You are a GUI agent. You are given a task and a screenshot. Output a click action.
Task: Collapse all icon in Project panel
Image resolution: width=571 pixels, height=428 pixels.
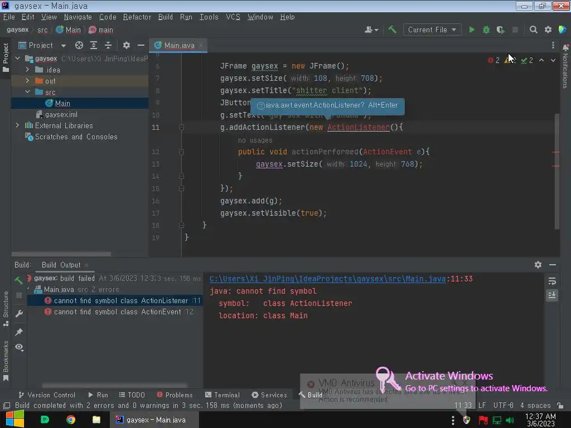click(x=108, y=45)
